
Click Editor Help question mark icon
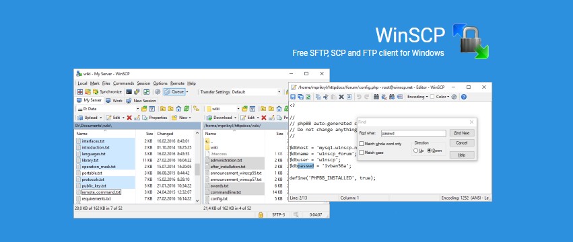tap(463, 97)
